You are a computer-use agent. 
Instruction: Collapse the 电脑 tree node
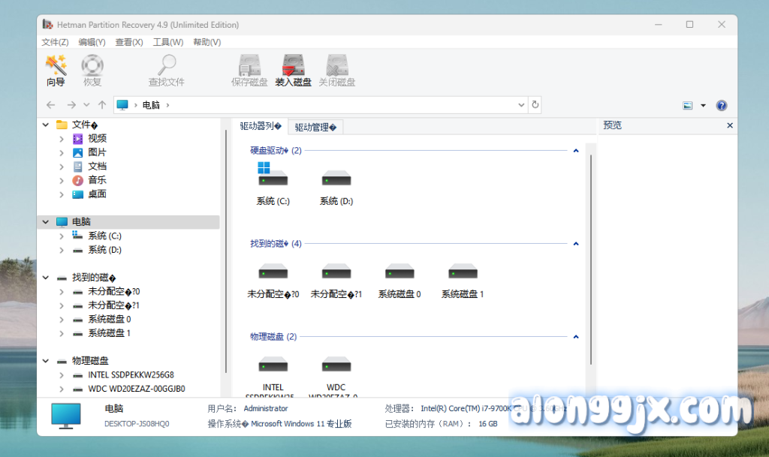point(47,222)
